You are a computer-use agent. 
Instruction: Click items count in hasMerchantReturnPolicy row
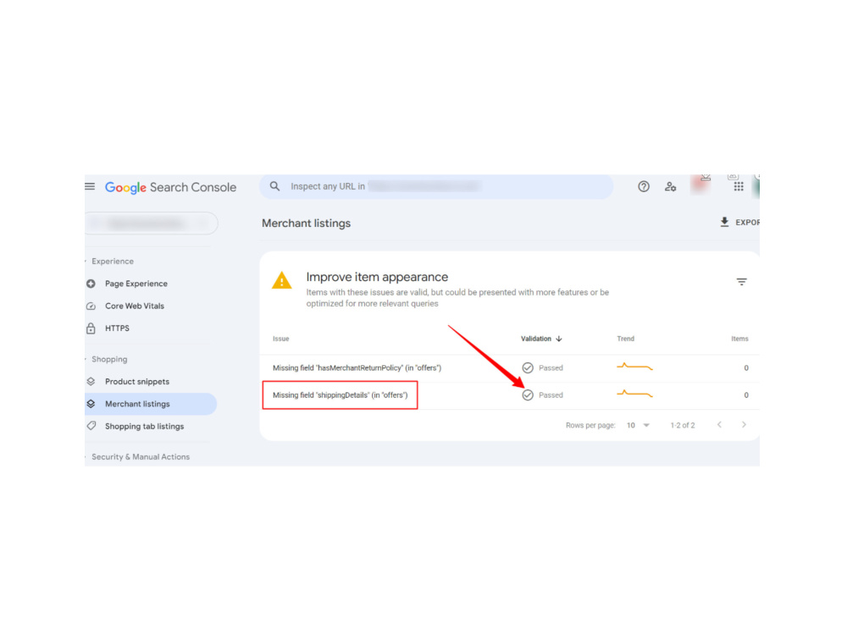point(746,368)
